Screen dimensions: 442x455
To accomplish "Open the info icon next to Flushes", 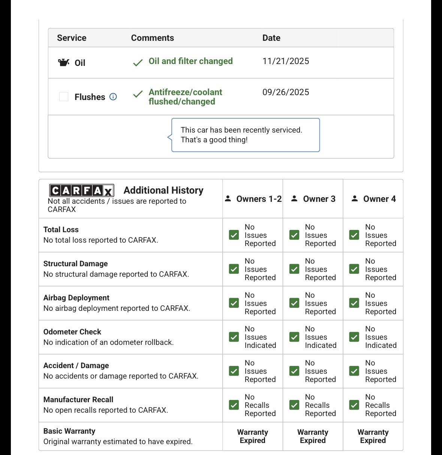I will [x=113, y=97].
